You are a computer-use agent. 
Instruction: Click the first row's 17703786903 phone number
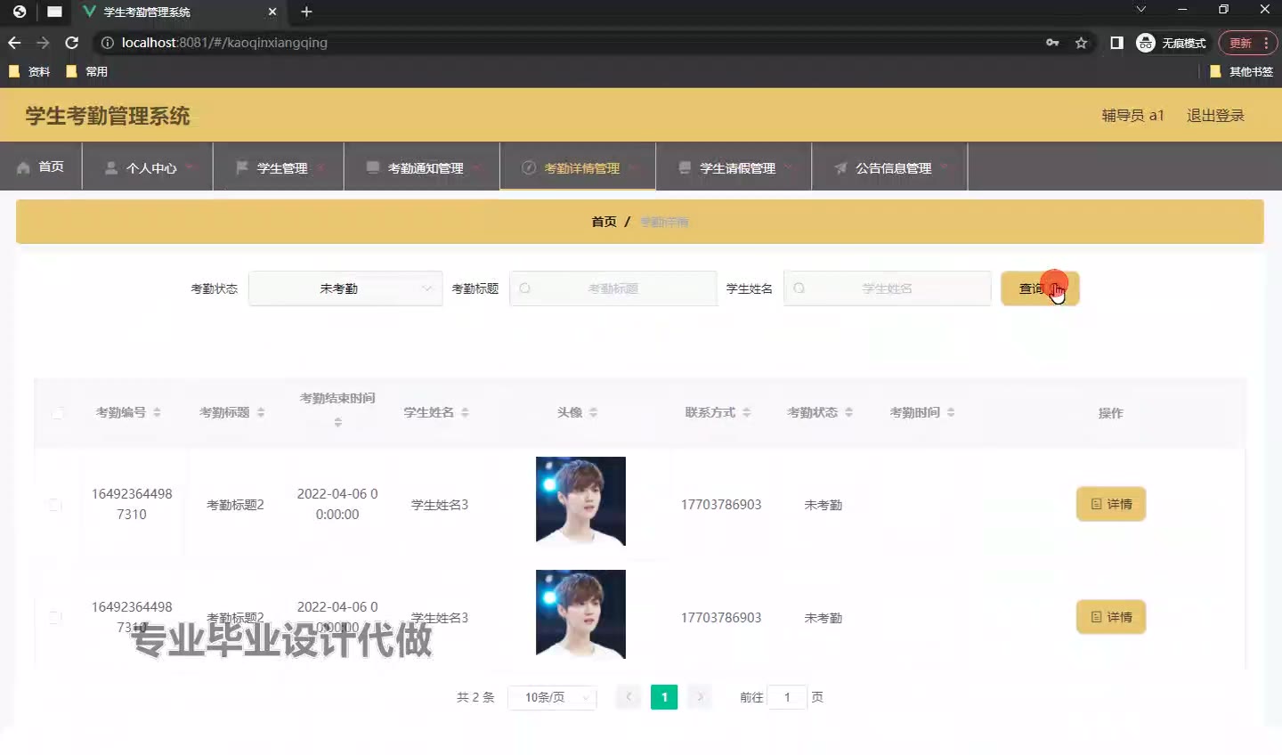point(721,505)
